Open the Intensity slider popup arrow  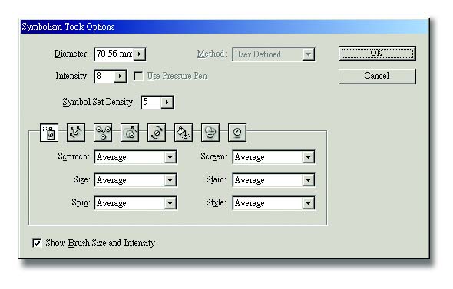120,77
